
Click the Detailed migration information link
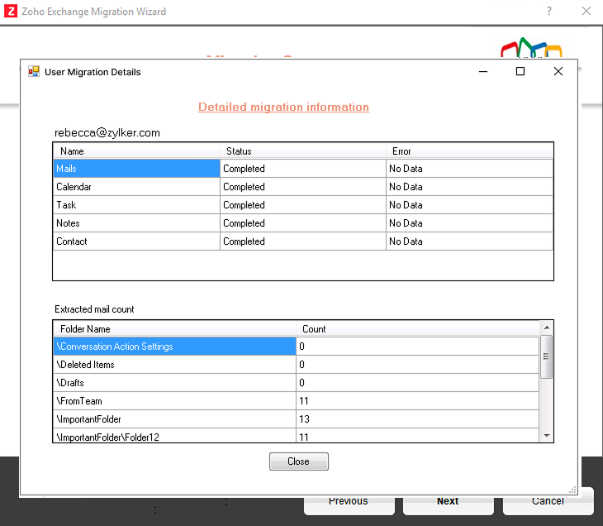coord(283,107)
